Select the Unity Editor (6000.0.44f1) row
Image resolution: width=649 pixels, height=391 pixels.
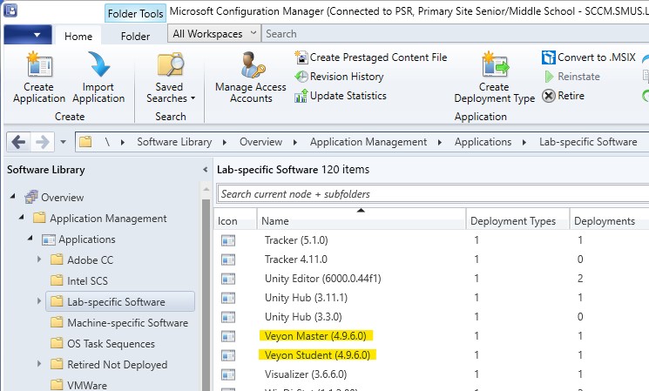point(432,279)
